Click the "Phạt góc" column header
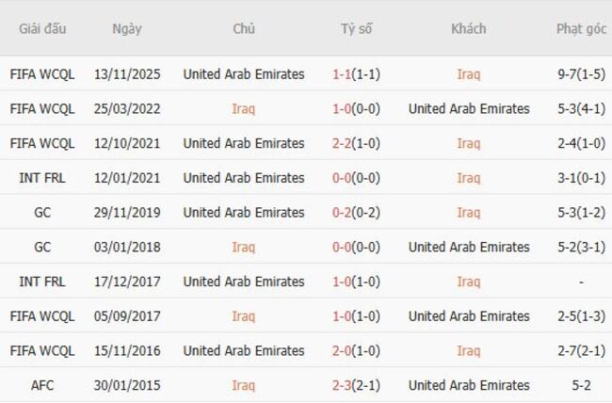Viewport: 612px width, 403px height. coord(581,29)
